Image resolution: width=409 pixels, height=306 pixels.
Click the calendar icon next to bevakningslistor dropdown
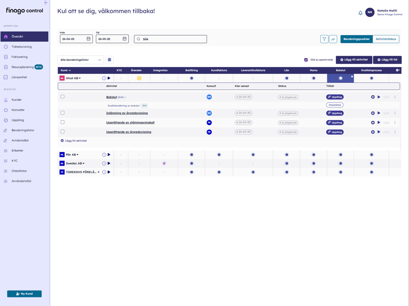(109, 59)
